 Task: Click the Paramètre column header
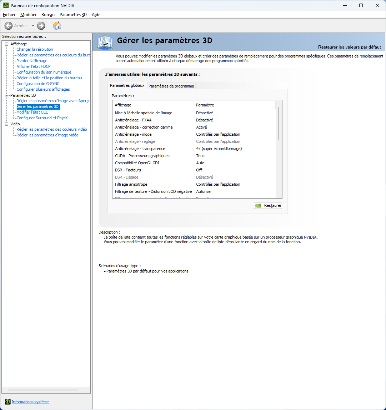point(235,105)
